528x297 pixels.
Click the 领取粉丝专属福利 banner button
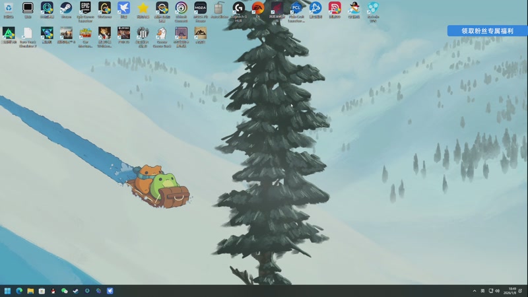point(487,30)
